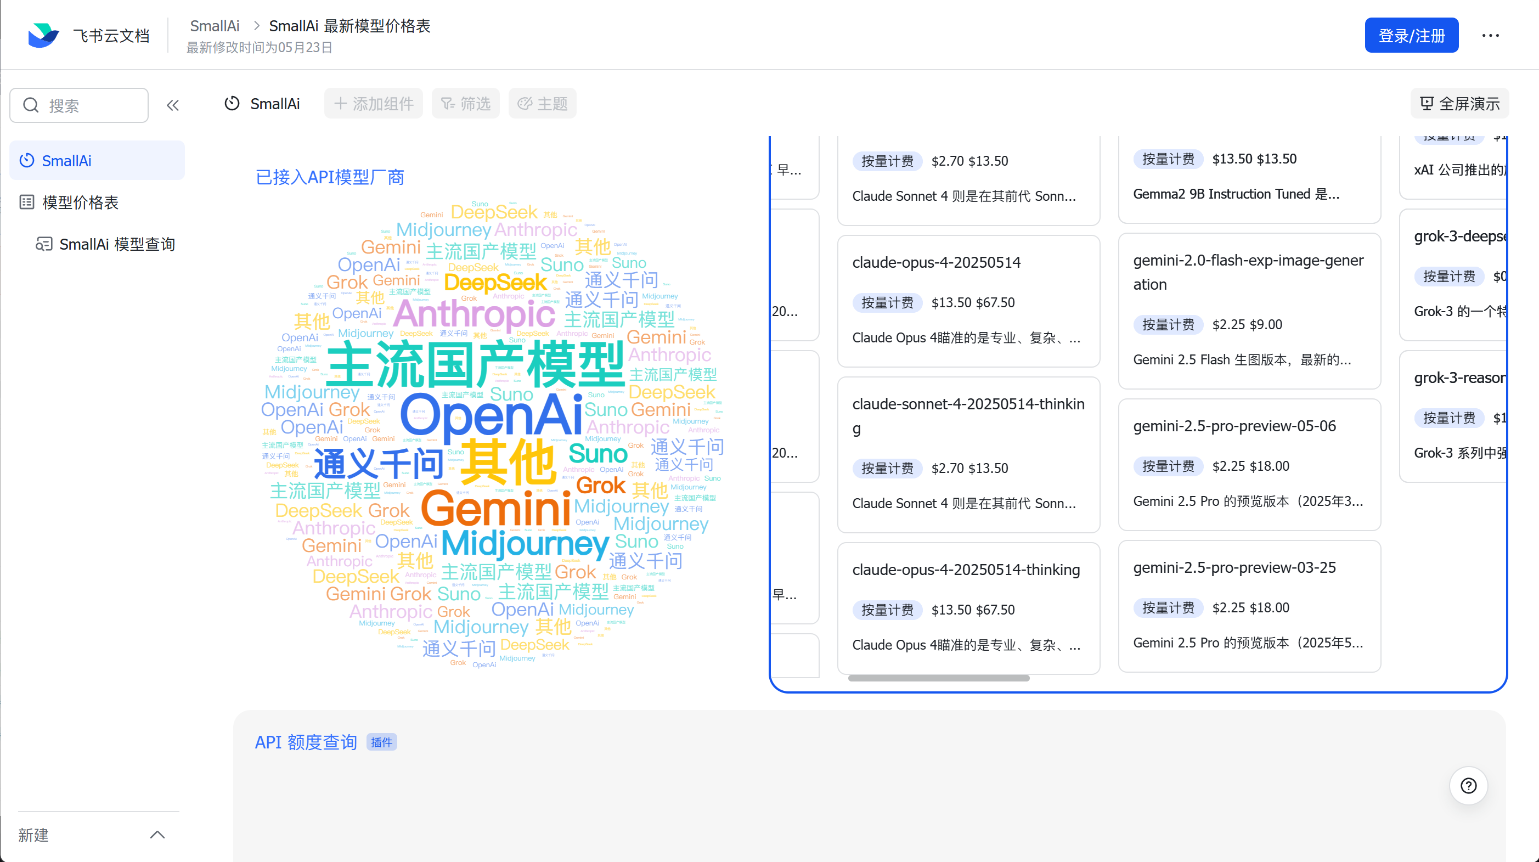Click the 已接入API模型厂商 heading
1539x862 pixels.
point(330,177)
